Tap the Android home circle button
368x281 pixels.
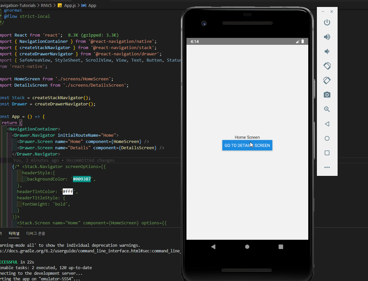(247, 246)
